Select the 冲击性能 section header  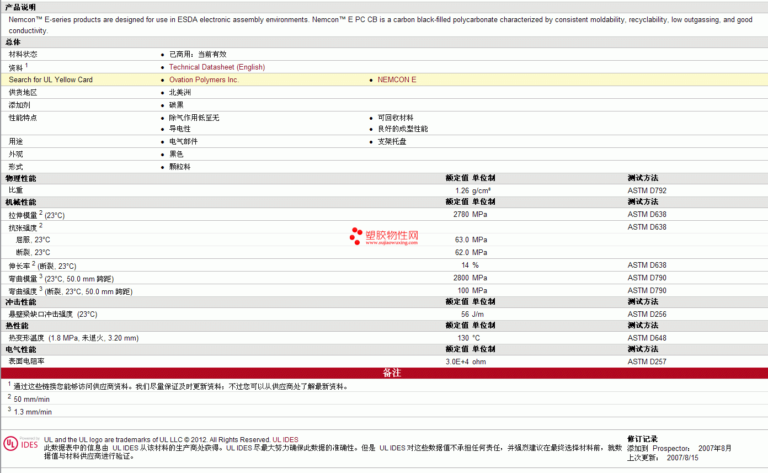pos(21,302)
